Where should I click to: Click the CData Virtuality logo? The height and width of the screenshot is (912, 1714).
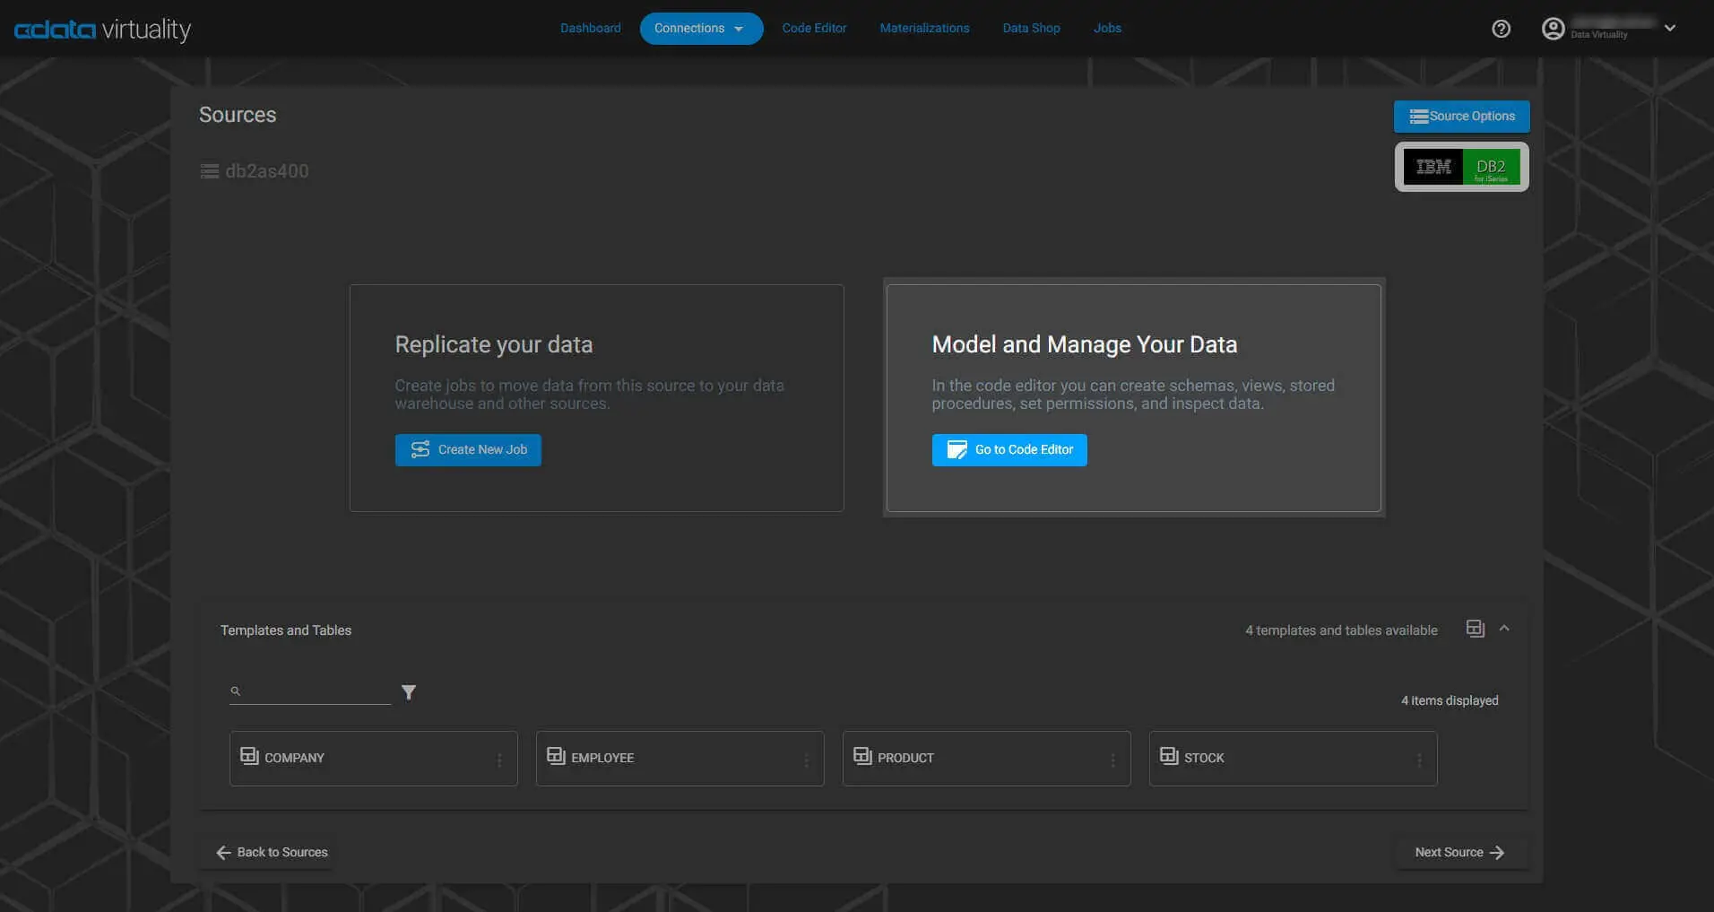click(102, 30)
